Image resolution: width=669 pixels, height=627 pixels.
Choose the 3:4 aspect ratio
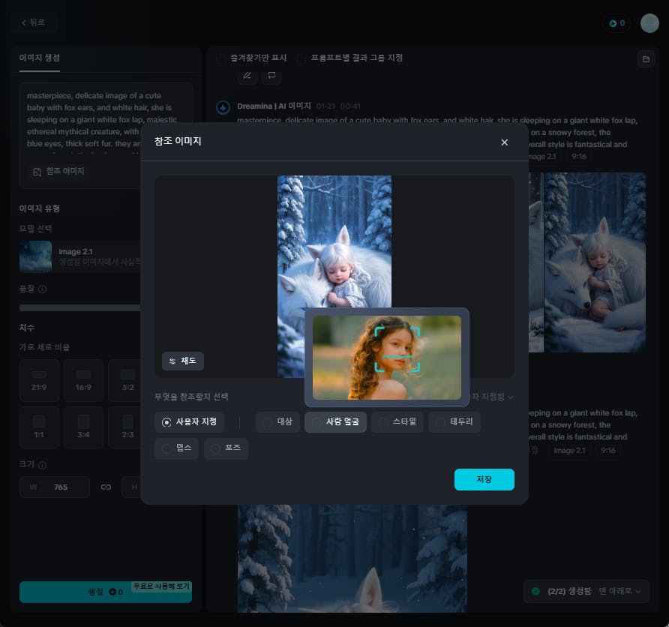[x=83, y=427]
